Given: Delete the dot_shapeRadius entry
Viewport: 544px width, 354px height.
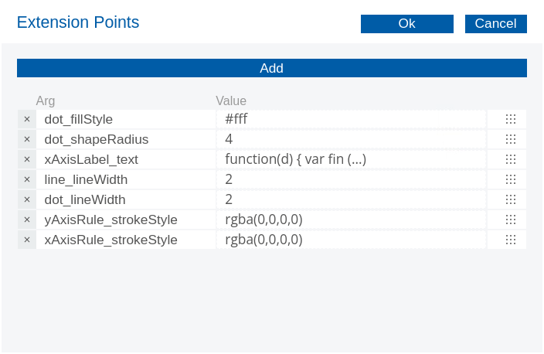Looking at the screenshot, I should 26,139.
